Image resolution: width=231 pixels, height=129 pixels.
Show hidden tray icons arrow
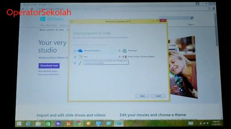click(196, 123)
